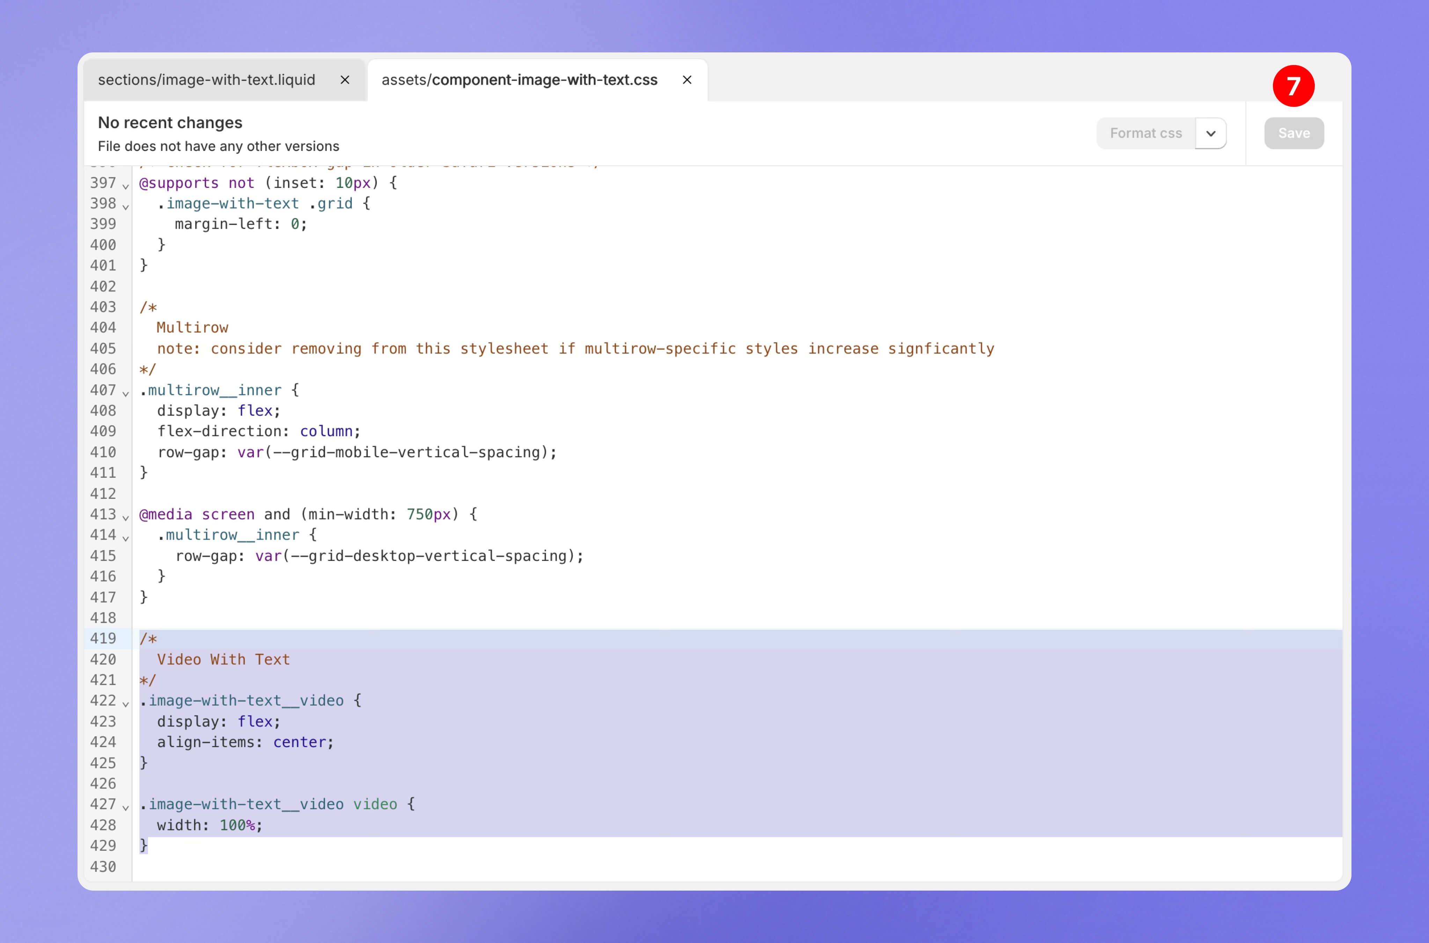Collapse the fold arrow on line 427
The width and height of the screenshot is (1429, 943).
pyautogui.click(x=126, y=807)
